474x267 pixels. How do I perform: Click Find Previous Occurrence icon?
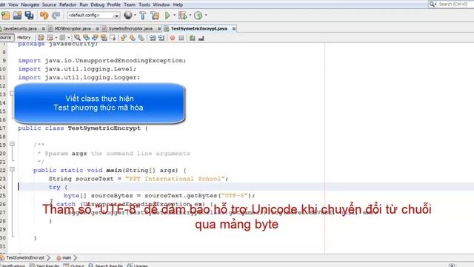[86, 38]
